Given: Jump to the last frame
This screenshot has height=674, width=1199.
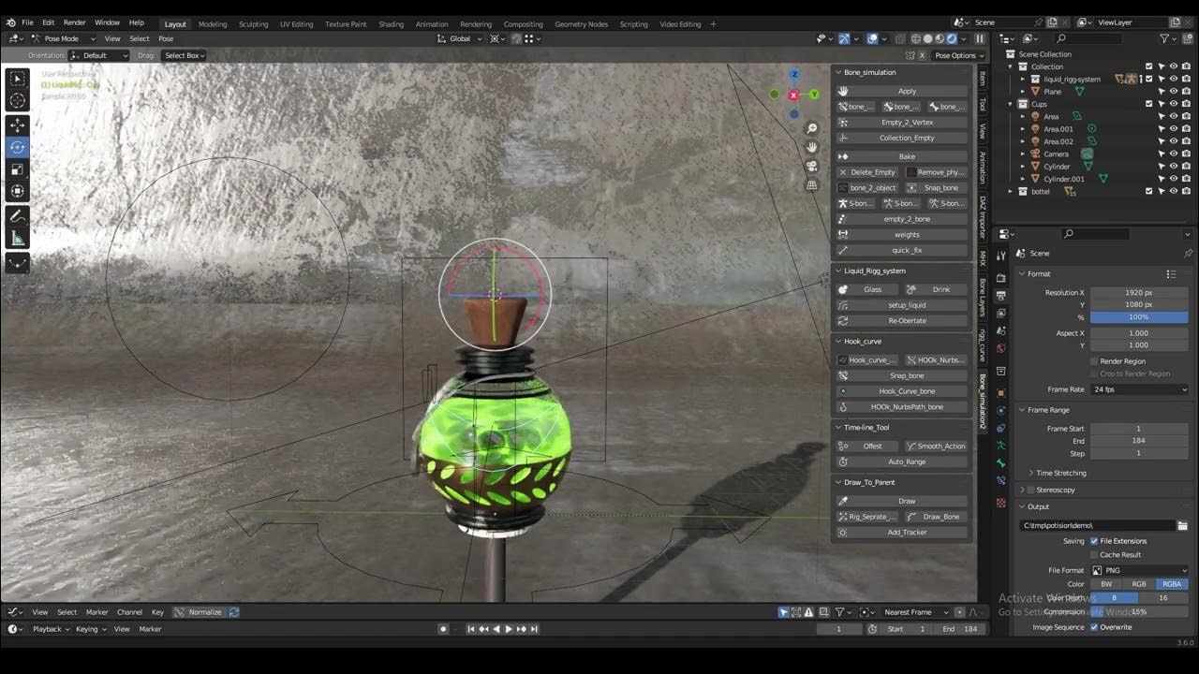Looking at the screenshot, I should (534, 629).
